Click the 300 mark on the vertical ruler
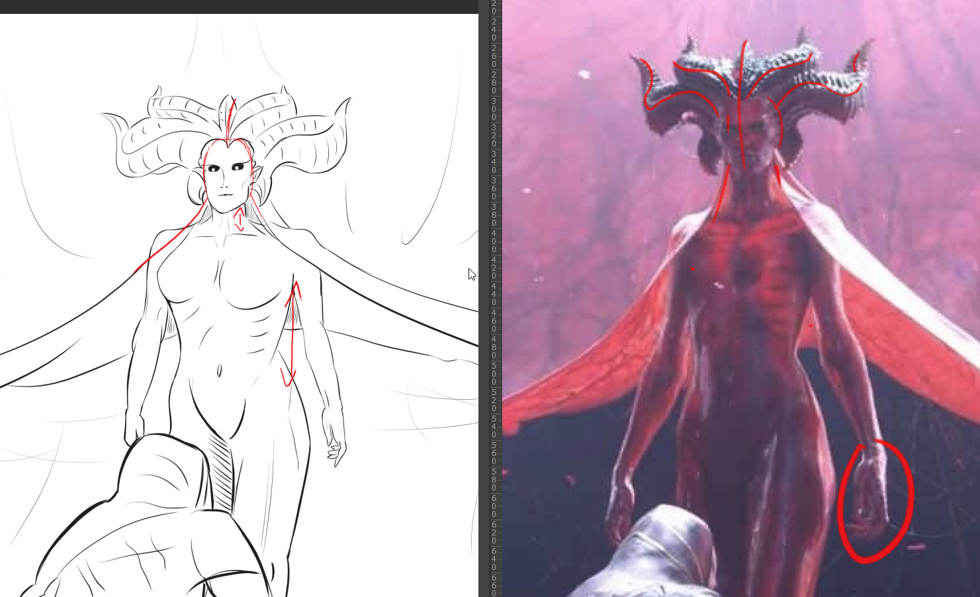The width and height of the screenshot is (980, 597). [x=494, y=109]
